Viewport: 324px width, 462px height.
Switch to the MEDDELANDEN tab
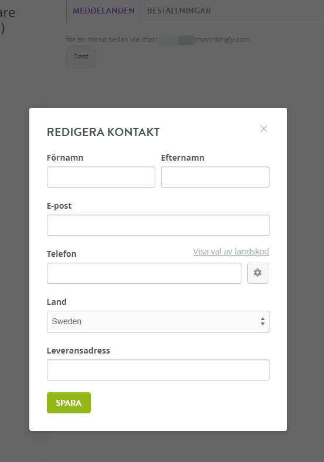104,11
